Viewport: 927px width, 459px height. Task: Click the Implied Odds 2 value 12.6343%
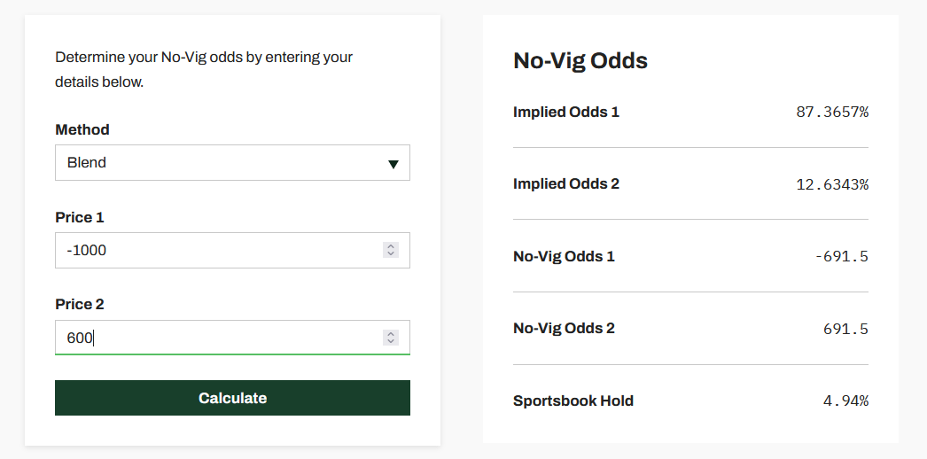(832, 184)
